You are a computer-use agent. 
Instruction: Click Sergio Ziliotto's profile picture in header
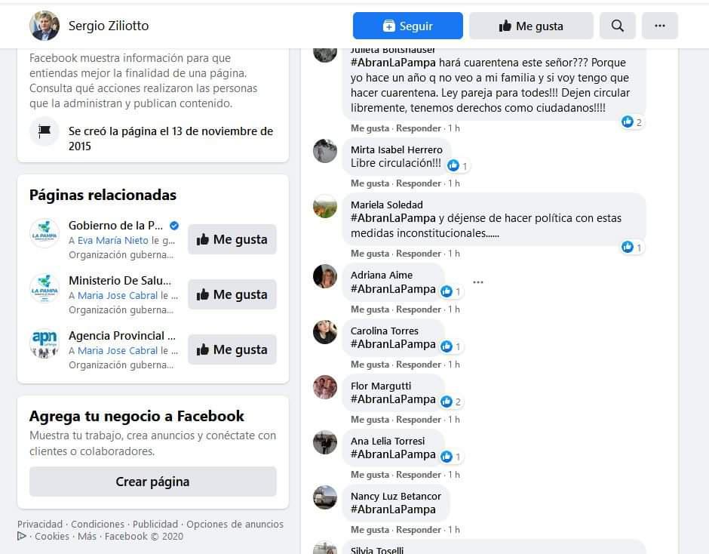click(45, 26)
